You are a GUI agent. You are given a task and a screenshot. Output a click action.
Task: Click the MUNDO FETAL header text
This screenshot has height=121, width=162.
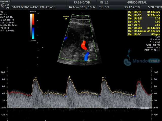pos(136,3)
